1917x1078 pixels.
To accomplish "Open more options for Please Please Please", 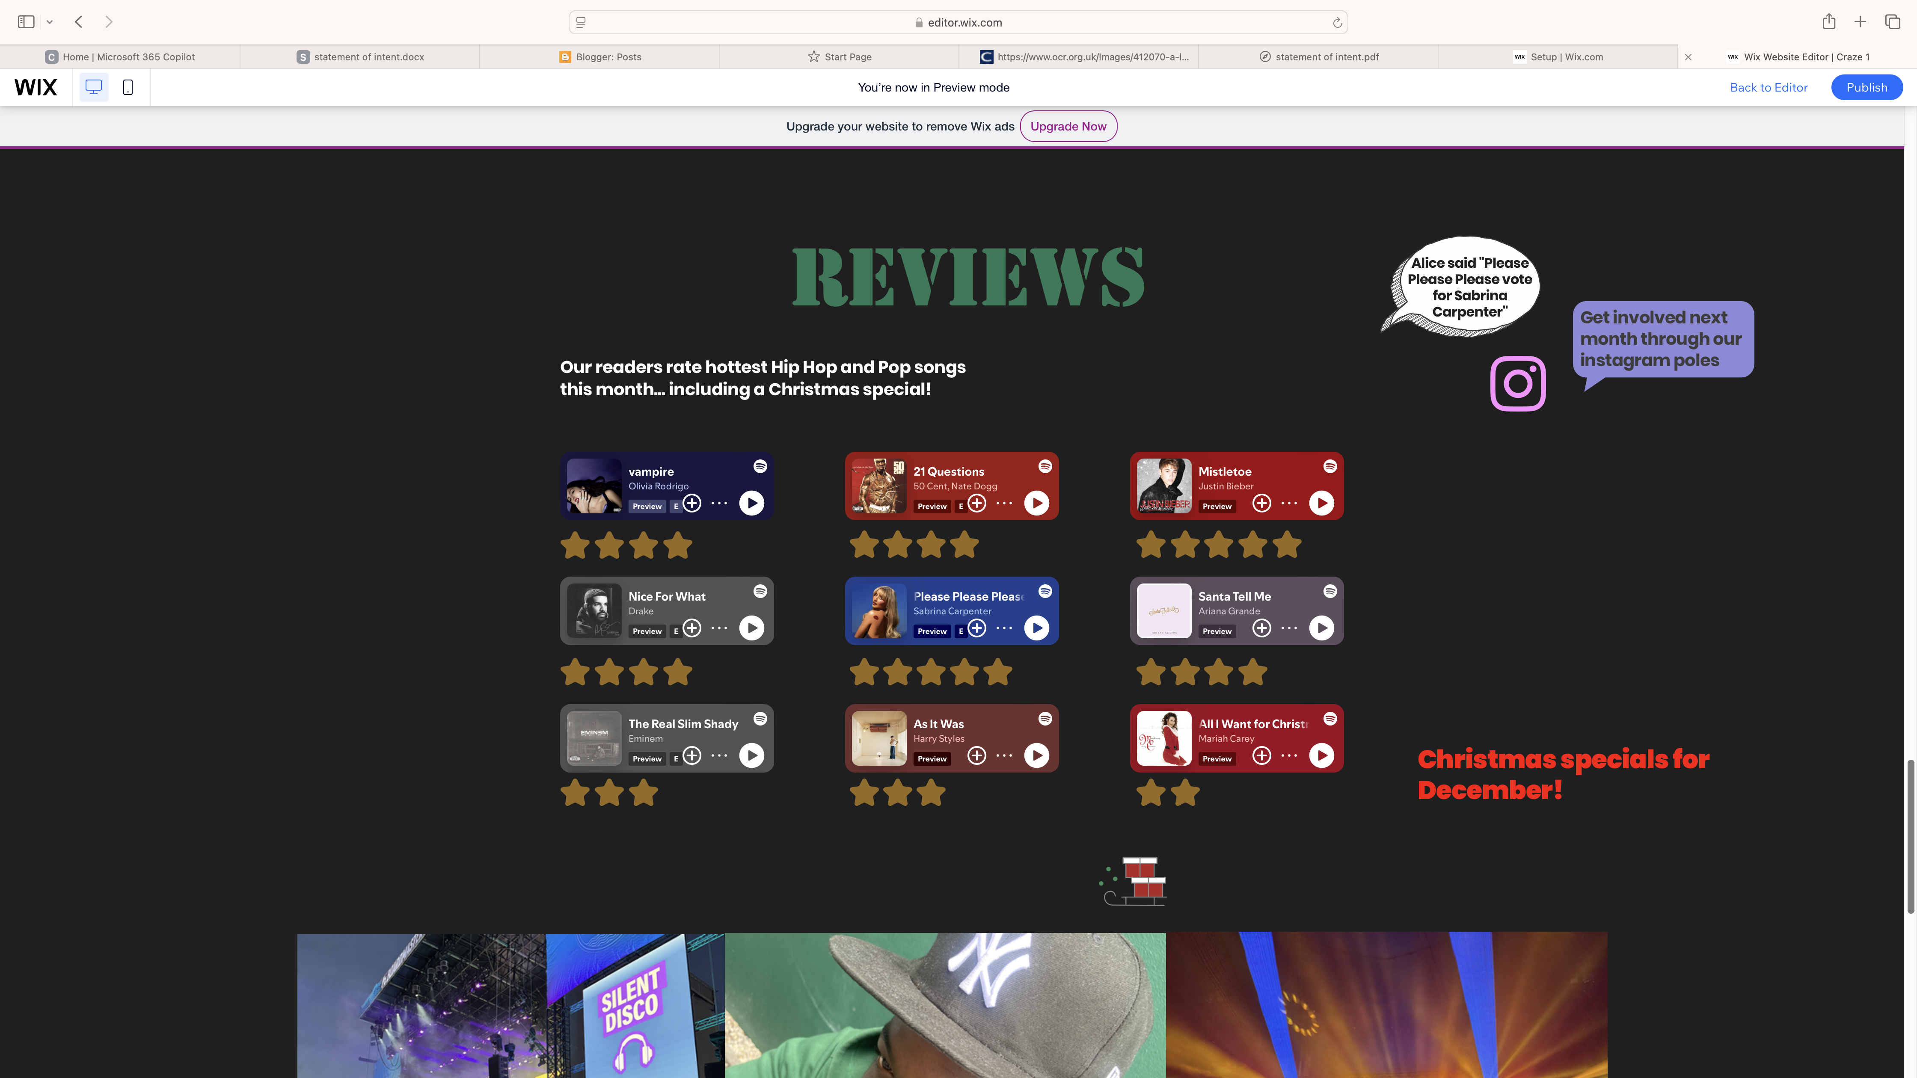I will coord(1005,628).
